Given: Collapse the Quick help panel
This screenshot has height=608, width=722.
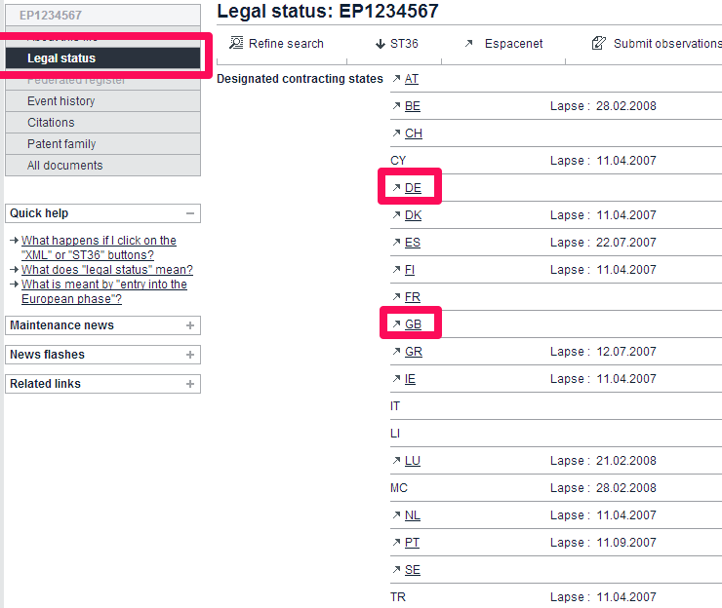Looking at the screenshot, I should point(190,213).
